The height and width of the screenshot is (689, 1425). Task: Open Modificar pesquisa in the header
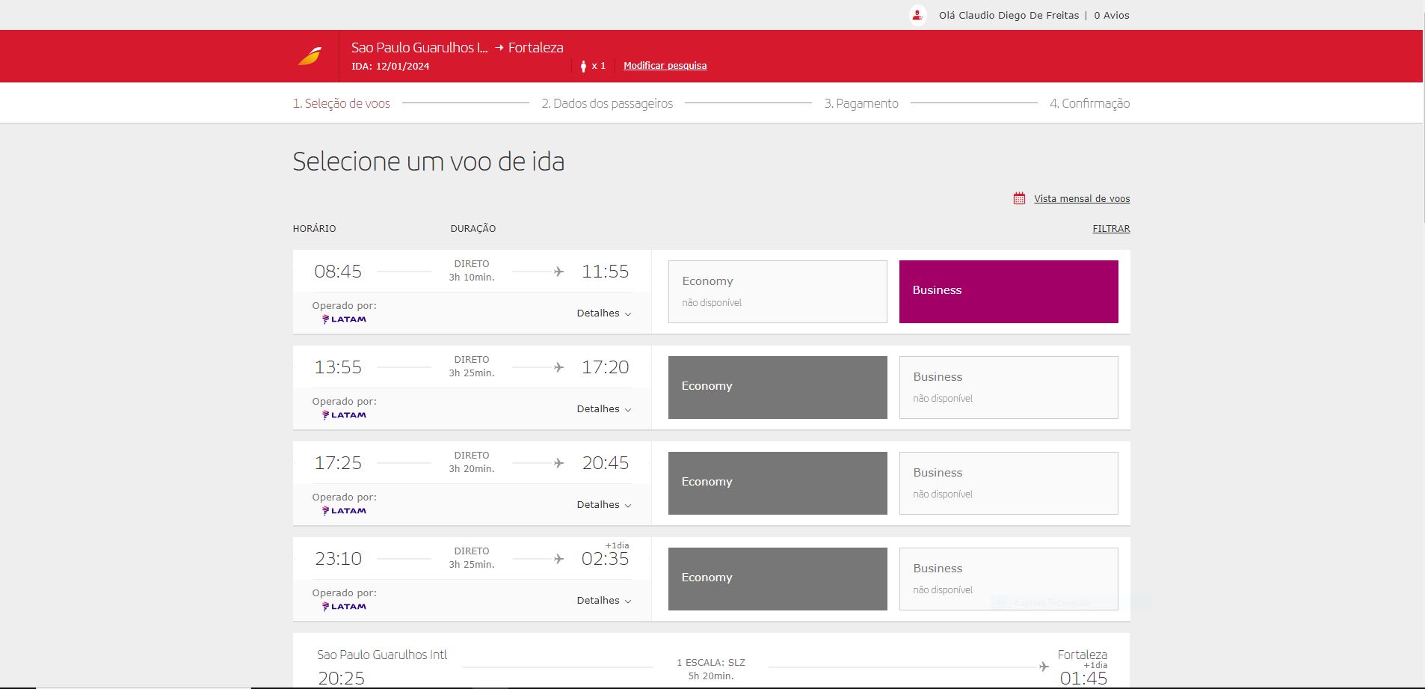pos(665,65)
